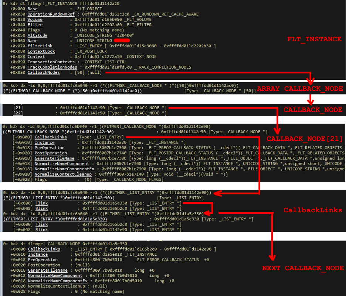This screenshot has width=346, height=296.
Task: Open the TransactionContexts field link
Action: point(51,62)
